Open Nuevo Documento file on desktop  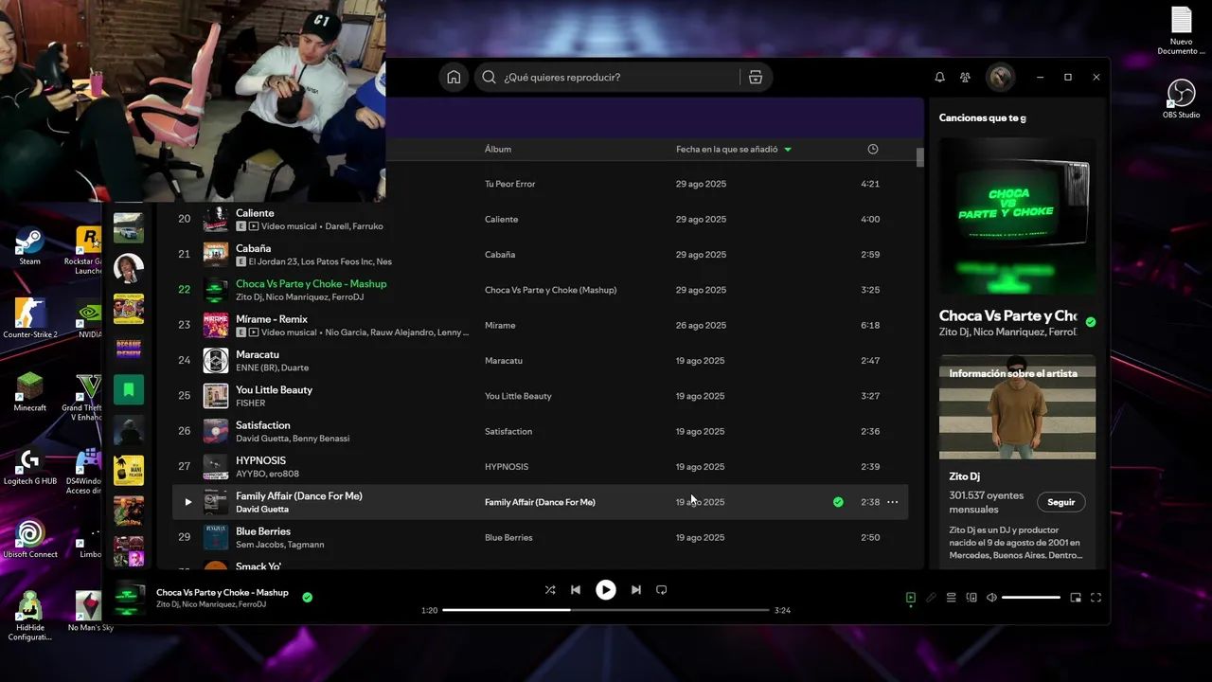(1181, 31)
